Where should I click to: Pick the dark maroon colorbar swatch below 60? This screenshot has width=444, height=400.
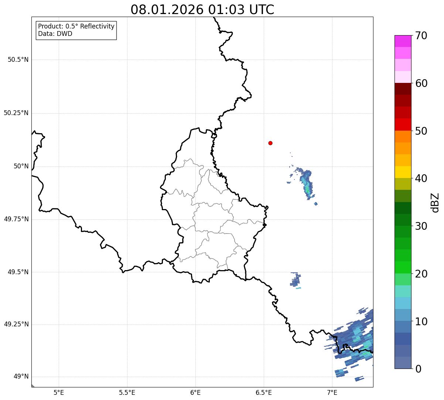403,89
